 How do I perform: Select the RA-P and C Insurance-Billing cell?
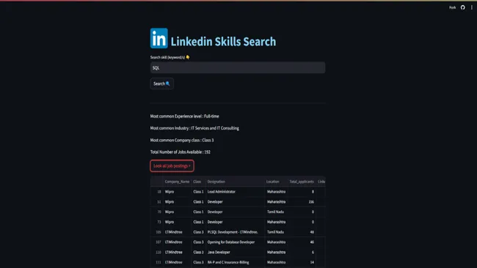tap(235, 262)
